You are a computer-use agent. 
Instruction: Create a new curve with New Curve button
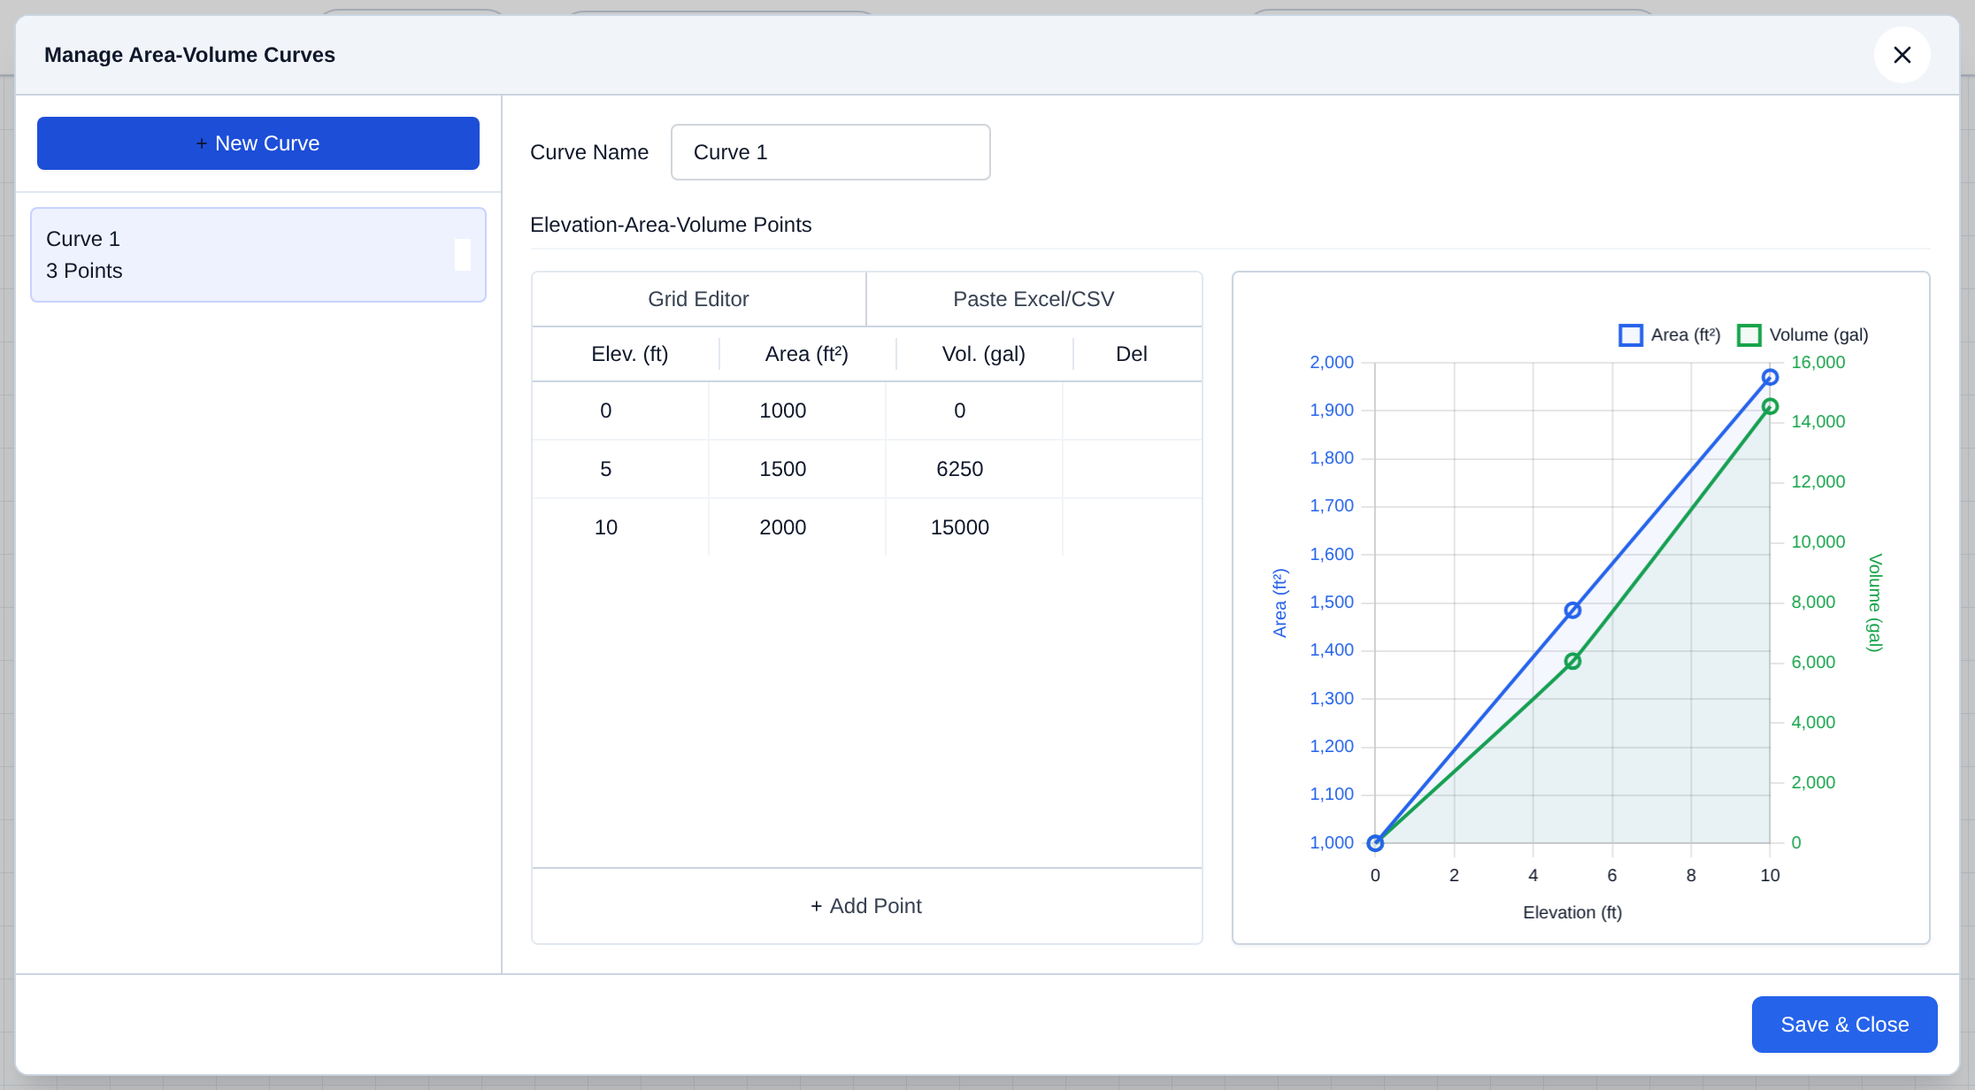(x=258, y=143)
